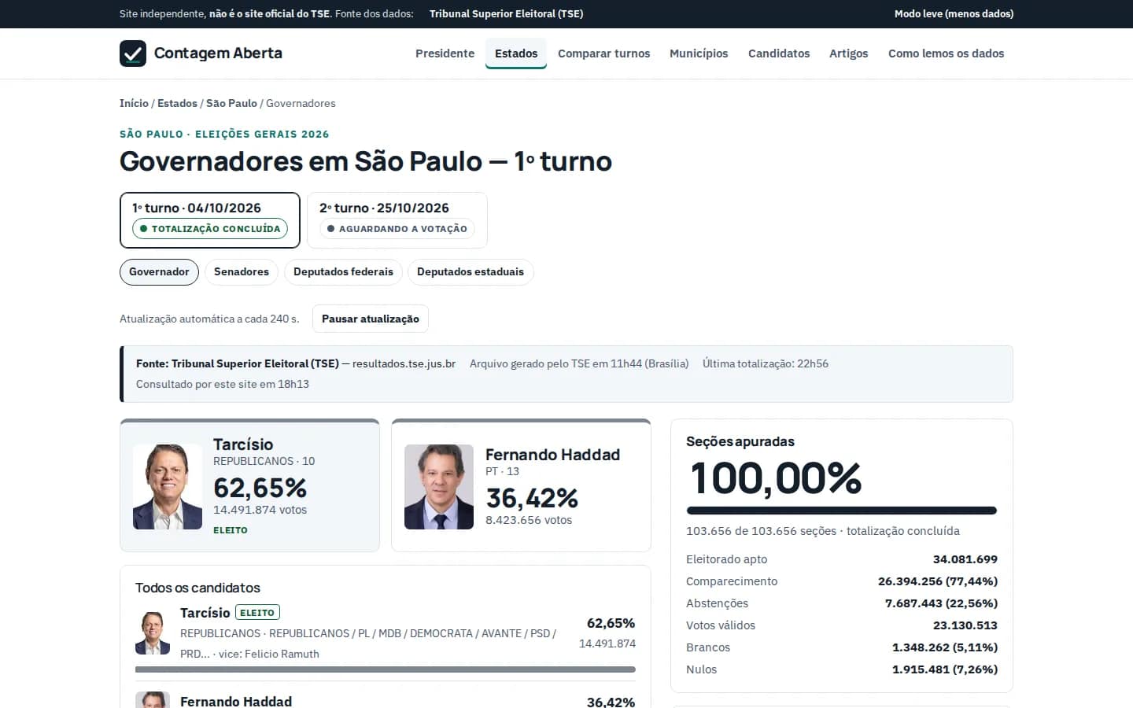Click Tarcísio's photo in the top card
1133x708 pixels.
pyautogui.click(x=168, y=487)
